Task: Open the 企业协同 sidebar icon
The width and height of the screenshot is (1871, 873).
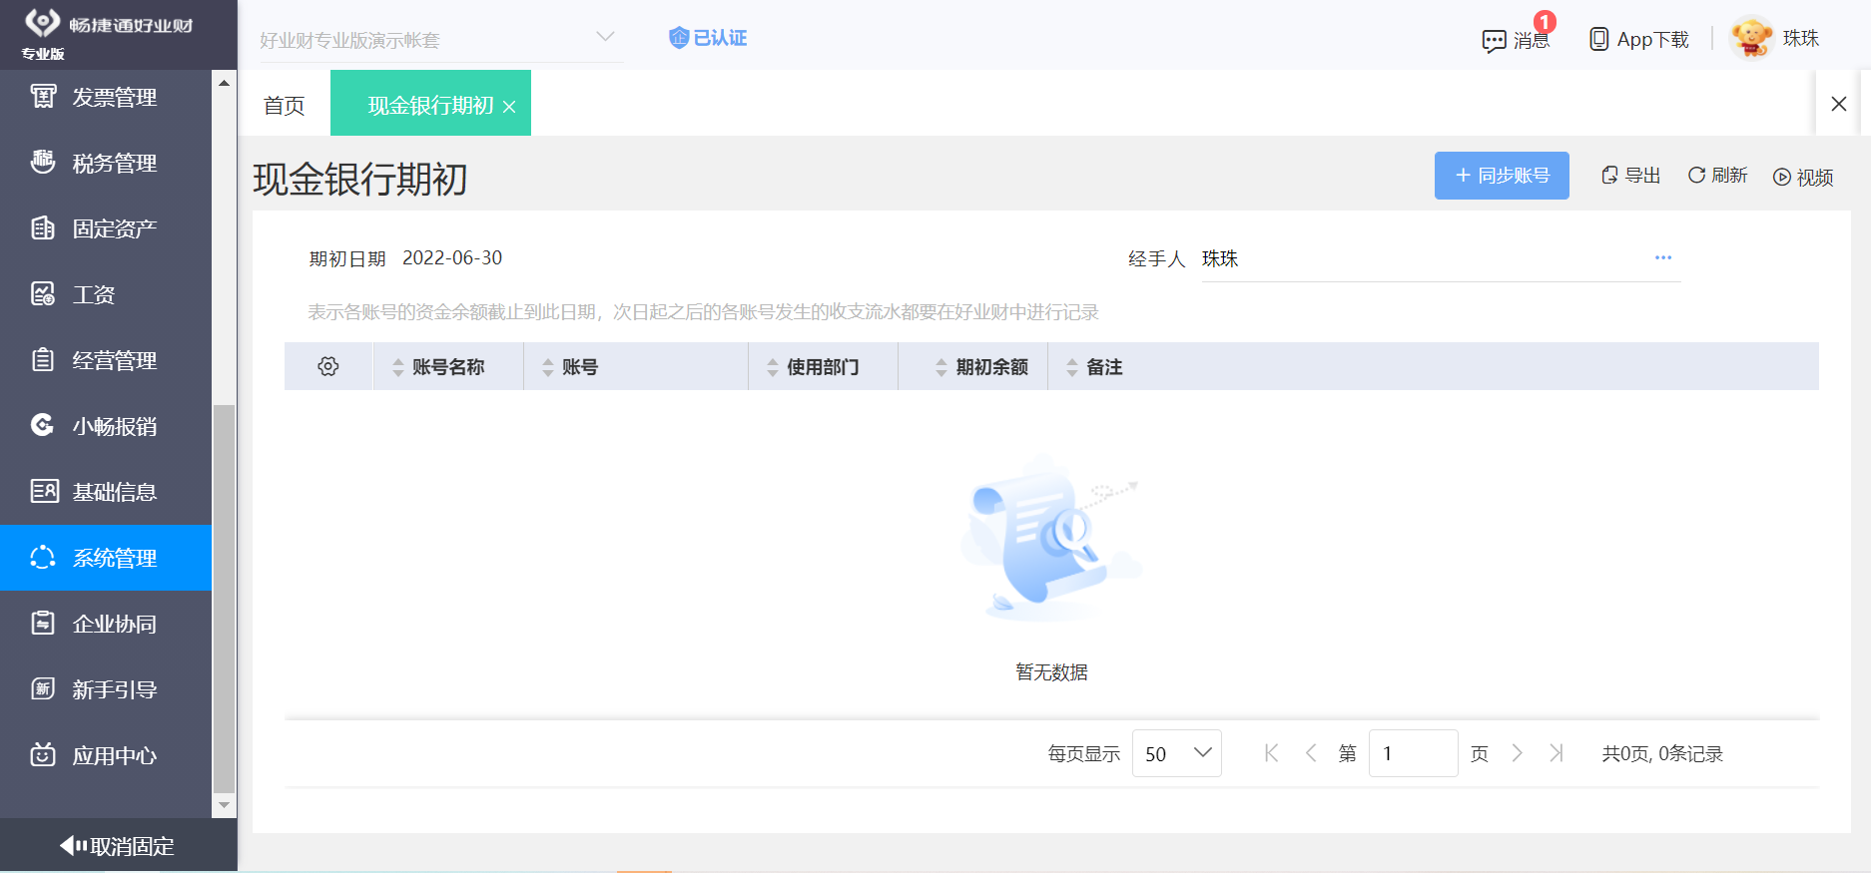Action: pyautogui.click(x=43, y=624)
